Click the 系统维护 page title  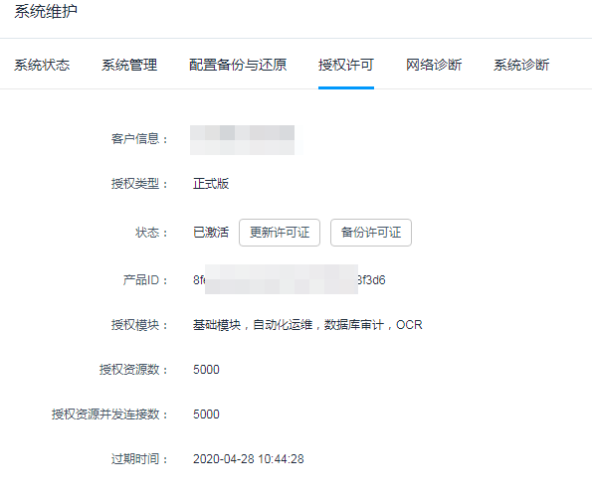(46, 11)
